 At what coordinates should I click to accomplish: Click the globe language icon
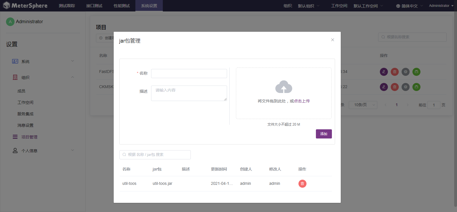pos(398,6)
